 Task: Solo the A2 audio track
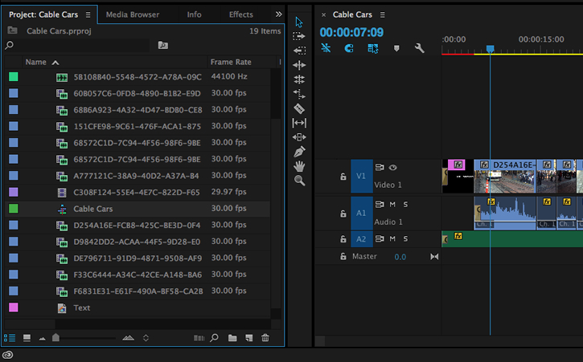coord(405,238)
